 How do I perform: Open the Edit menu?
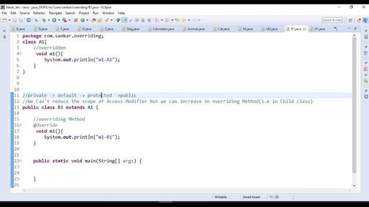(x=13, y=13)
